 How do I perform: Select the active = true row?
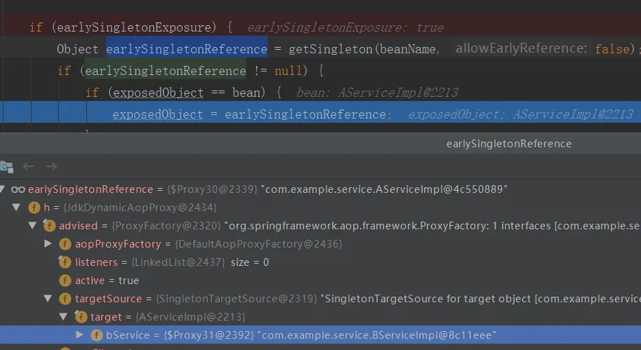[320, 281]
